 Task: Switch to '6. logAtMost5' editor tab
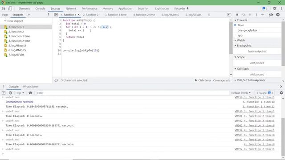coord(170,15)
